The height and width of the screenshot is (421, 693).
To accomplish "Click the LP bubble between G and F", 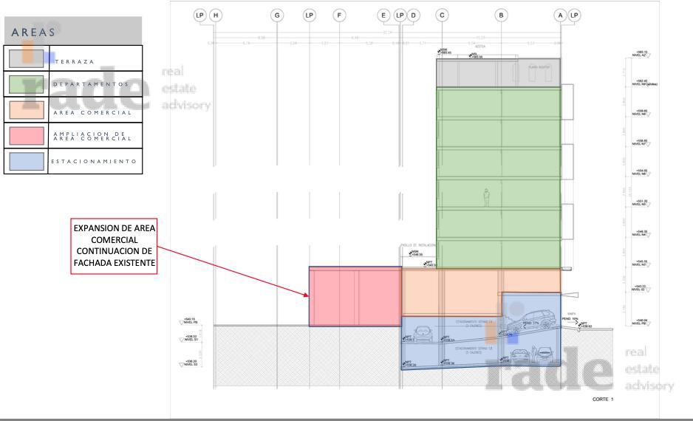I will pyautogui.click(x=310, y=16).
